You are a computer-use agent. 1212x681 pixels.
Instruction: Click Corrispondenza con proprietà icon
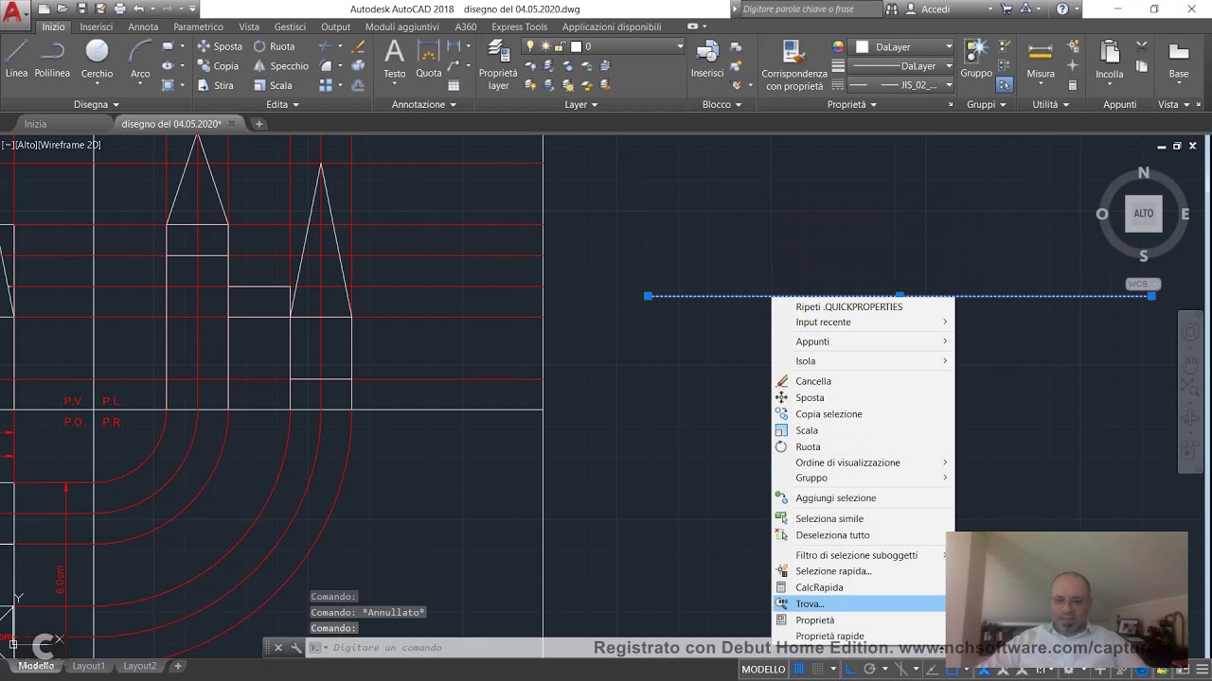(794, 64)
